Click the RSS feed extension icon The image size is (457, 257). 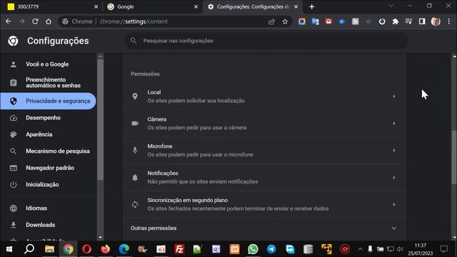356,21
